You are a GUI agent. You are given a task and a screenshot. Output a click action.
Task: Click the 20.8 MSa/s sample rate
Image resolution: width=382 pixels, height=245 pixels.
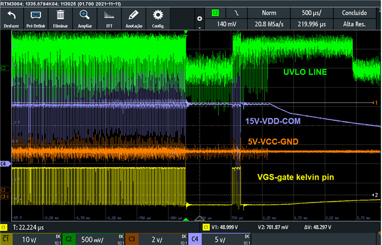pyautogui.click(x=269, y=24)
